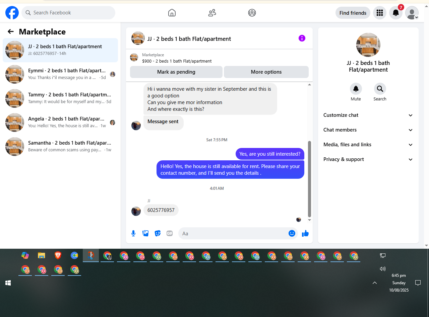Click Mark as pending button
This screenshot has height=317, width=429.
click(176, 72)
